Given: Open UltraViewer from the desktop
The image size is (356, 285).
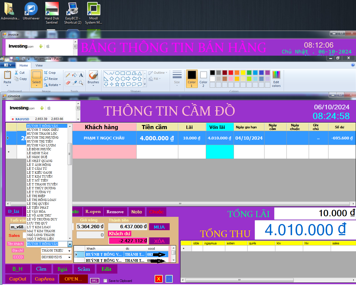Looking at the screenshot, I should 31,11.
